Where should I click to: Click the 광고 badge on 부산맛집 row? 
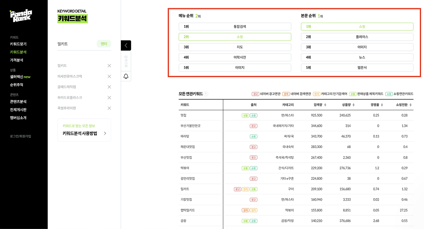coord(253,158)
